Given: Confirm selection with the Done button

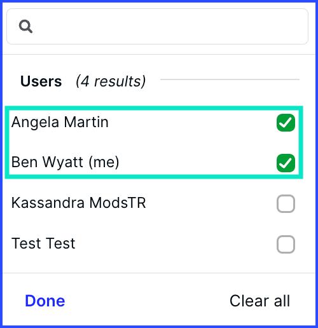Looking at the screenshot, I should click(x=45, y=301).
